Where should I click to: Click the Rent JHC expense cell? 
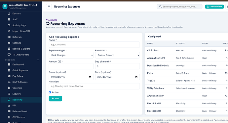point(180,51)
